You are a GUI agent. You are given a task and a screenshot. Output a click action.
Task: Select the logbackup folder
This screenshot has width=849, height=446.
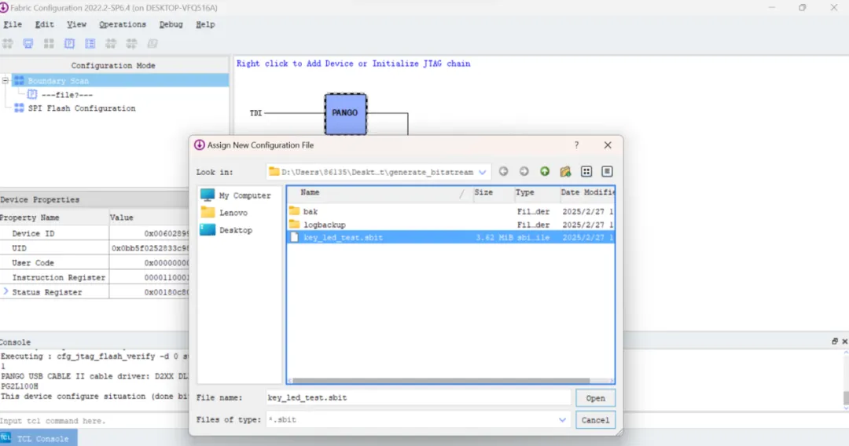point(325,225)
